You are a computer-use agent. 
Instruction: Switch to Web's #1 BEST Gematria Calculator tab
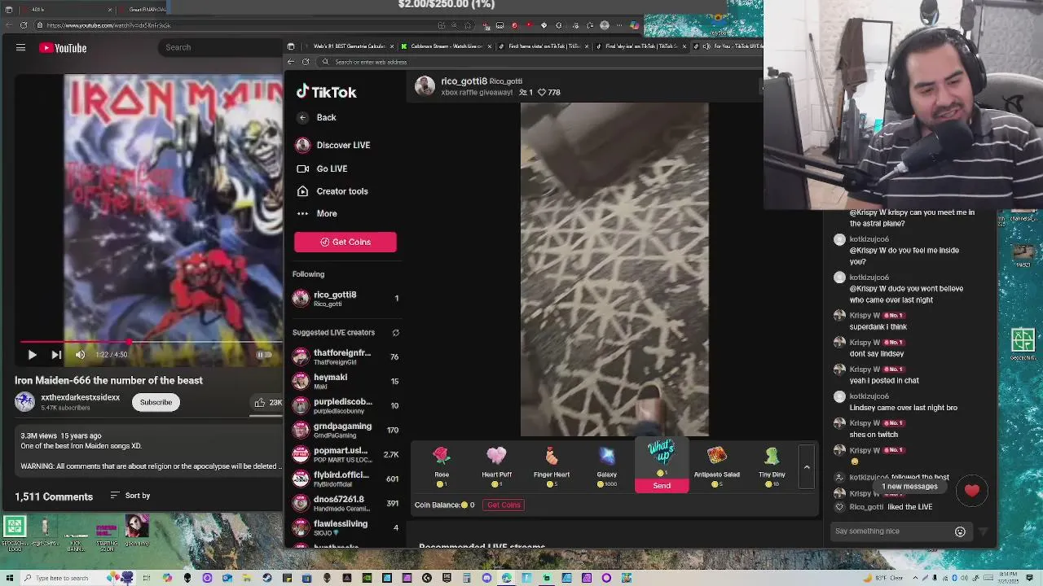click(350, 46)
